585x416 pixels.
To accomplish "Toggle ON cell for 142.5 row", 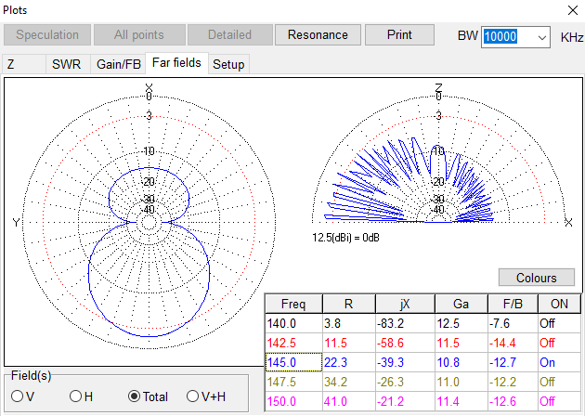I will click(559, 343).
